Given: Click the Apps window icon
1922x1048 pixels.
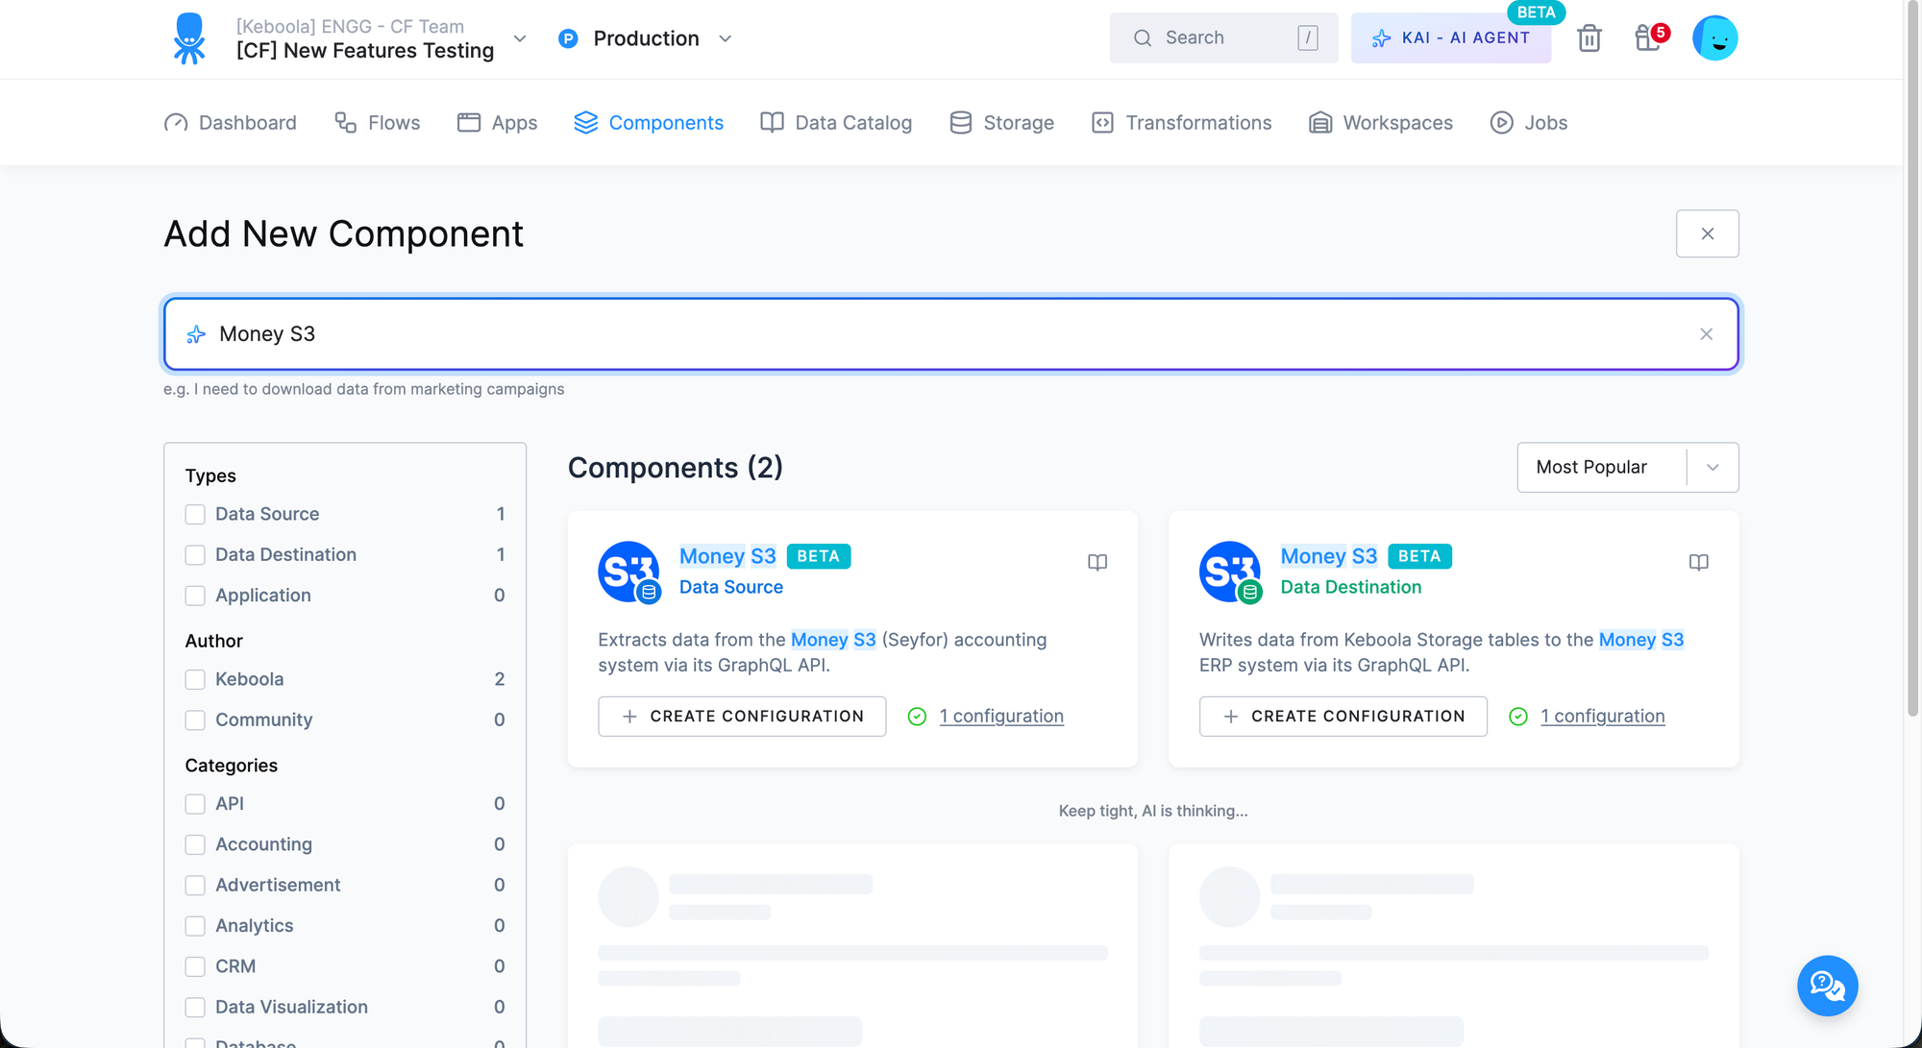Looking at the screenshot, I should pyautogui.click(x=469, y=123).
